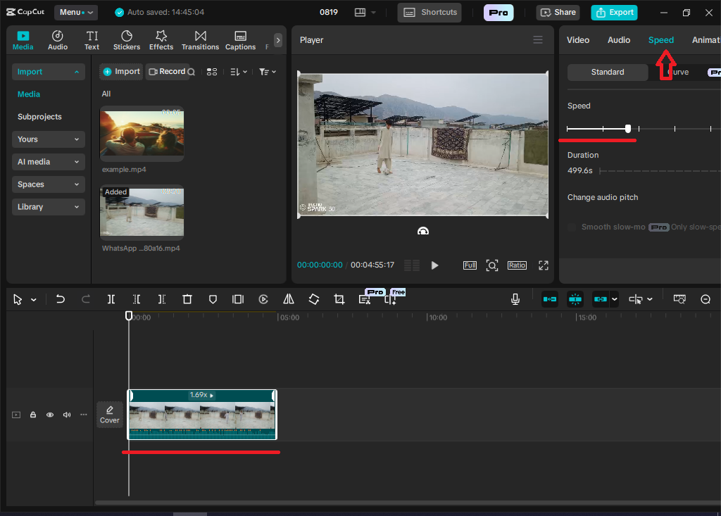The width and height of the screenshot is (721, 516).
Task: Click the Delete trash icon in timeline toolbar
Action: click(187, 299)
